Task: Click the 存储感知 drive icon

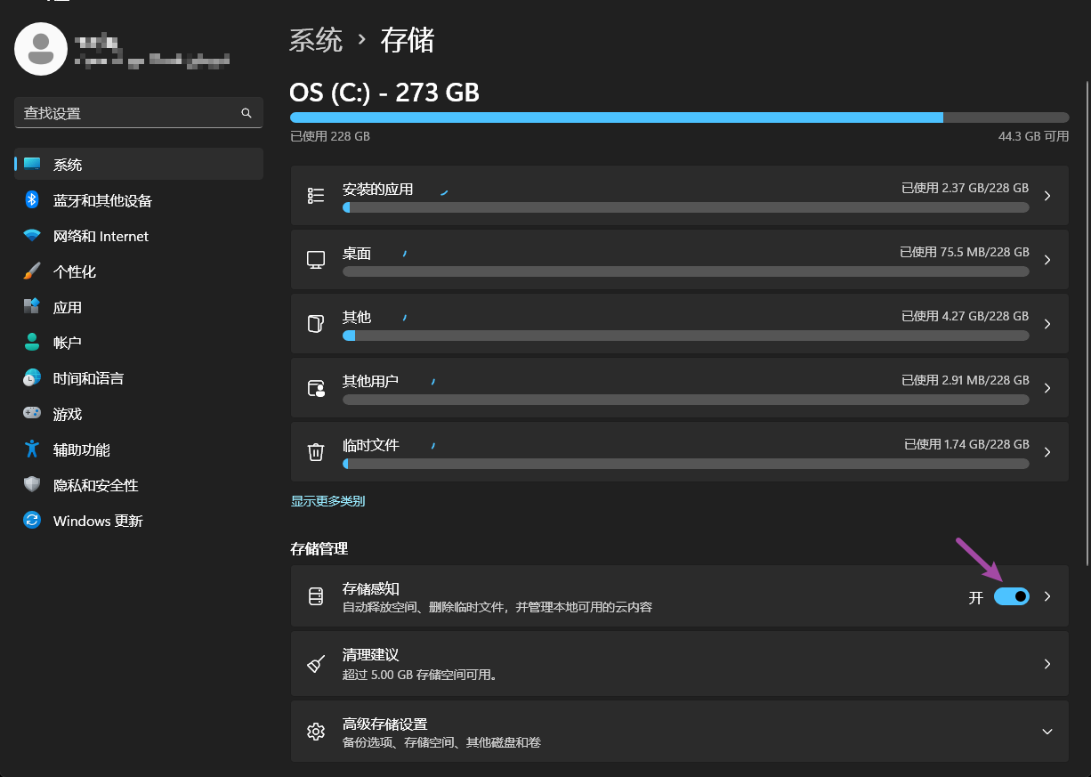Action: click(316, 596)
